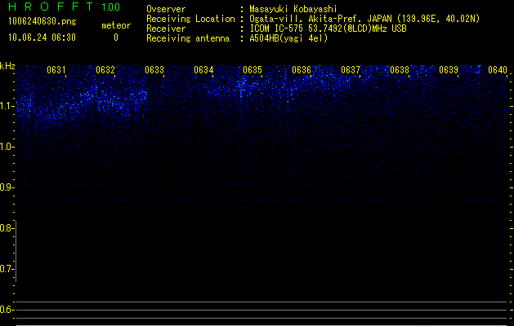Click the kHz axis unit label
The image size is (514, 326).
(7, 66)
